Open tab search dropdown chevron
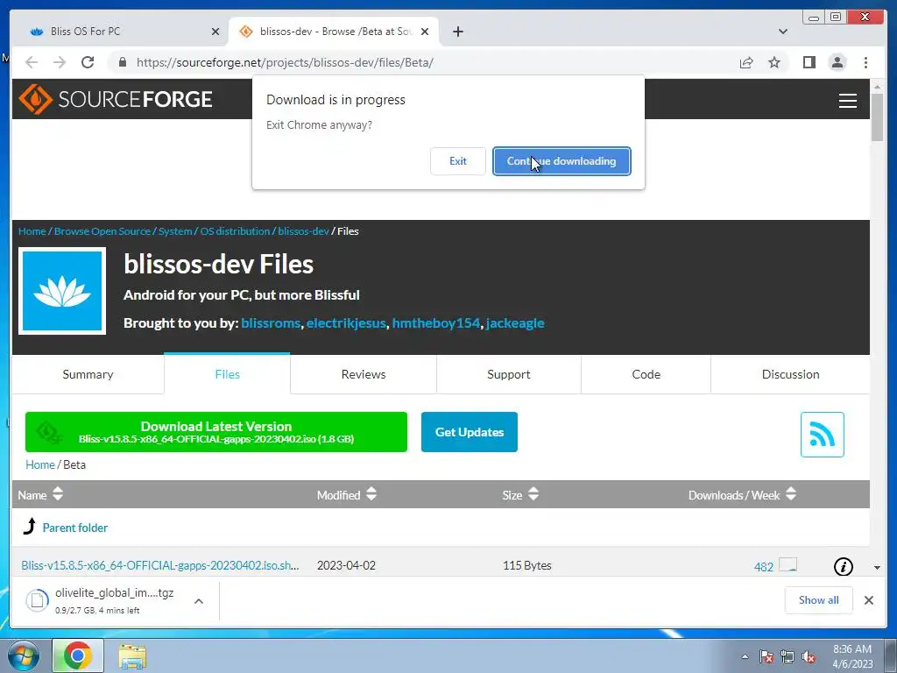This screenshot has width=897, height=673. click(782, 32)
